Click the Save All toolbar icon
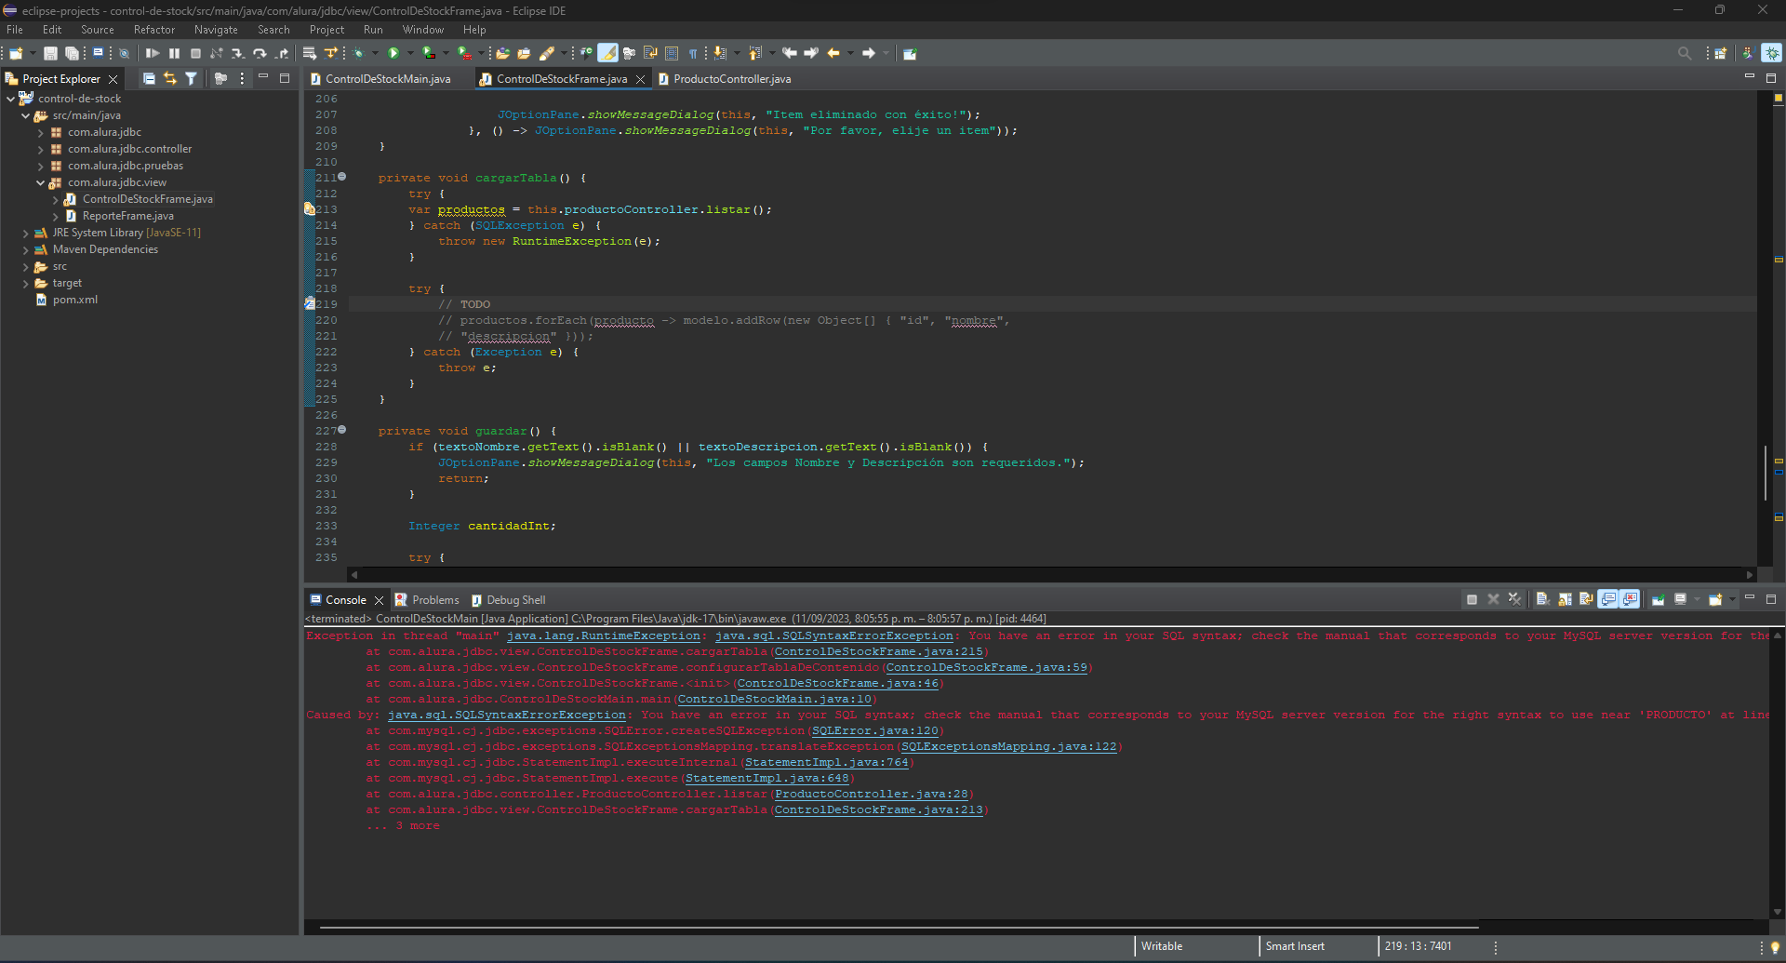Screen dimensions: 1786x963 (72, 53)
